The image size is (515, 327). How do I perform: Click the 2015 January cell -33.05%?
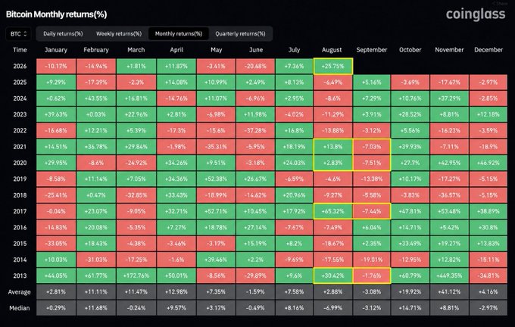pos(56,244)
